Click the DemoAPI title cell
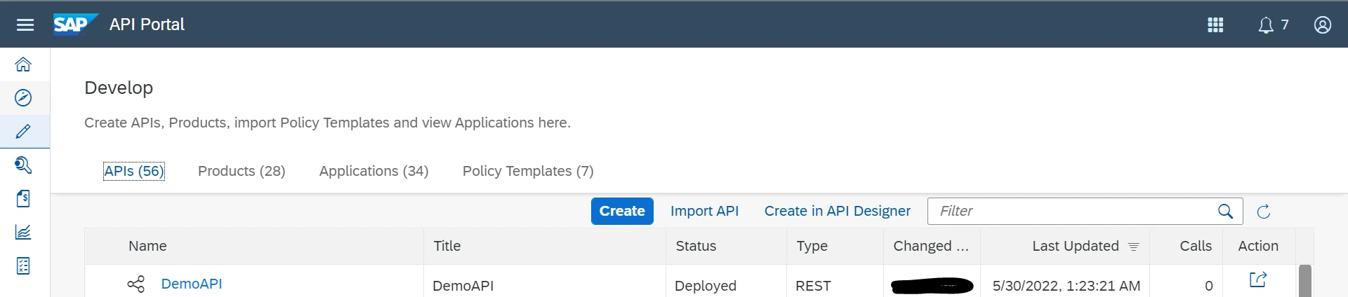Viewport: 1348px width, 297px height. click(463, 286)
